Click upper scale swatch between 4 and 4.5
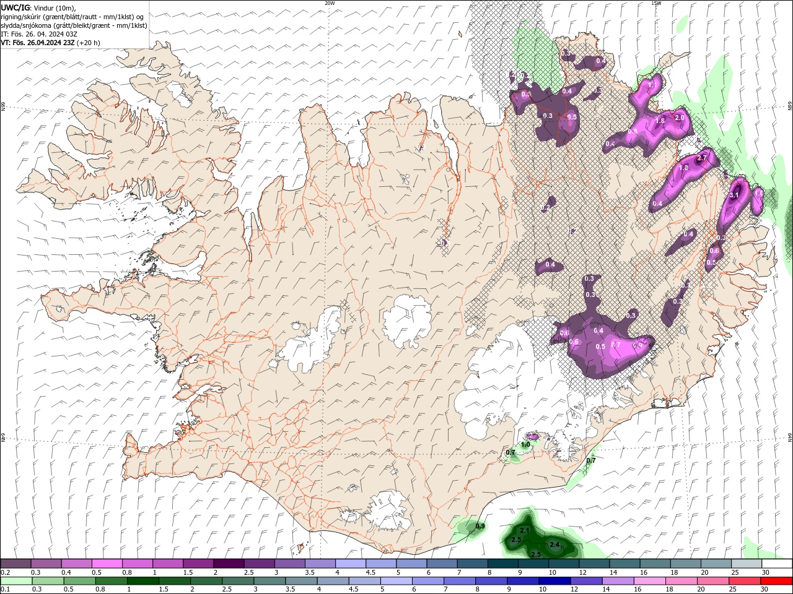Screen dimensions: 793x594 [351, 564]
